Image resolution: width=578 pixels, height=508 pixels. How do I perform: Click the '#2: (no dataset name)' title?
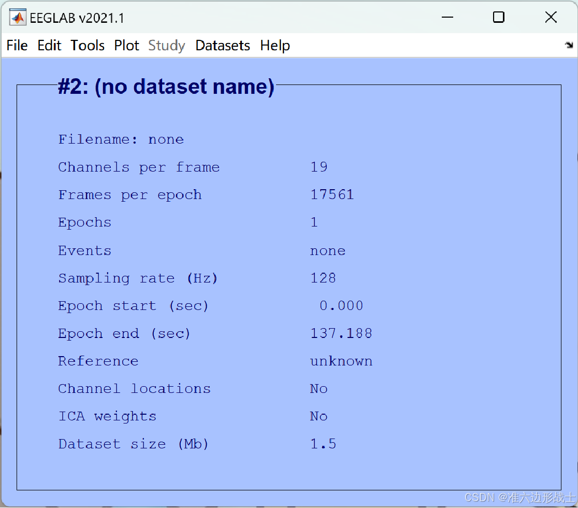[166, 87]
